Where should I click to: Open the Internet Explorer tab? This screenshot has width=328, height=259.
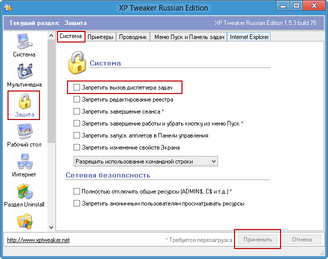[x=249, y=37]
